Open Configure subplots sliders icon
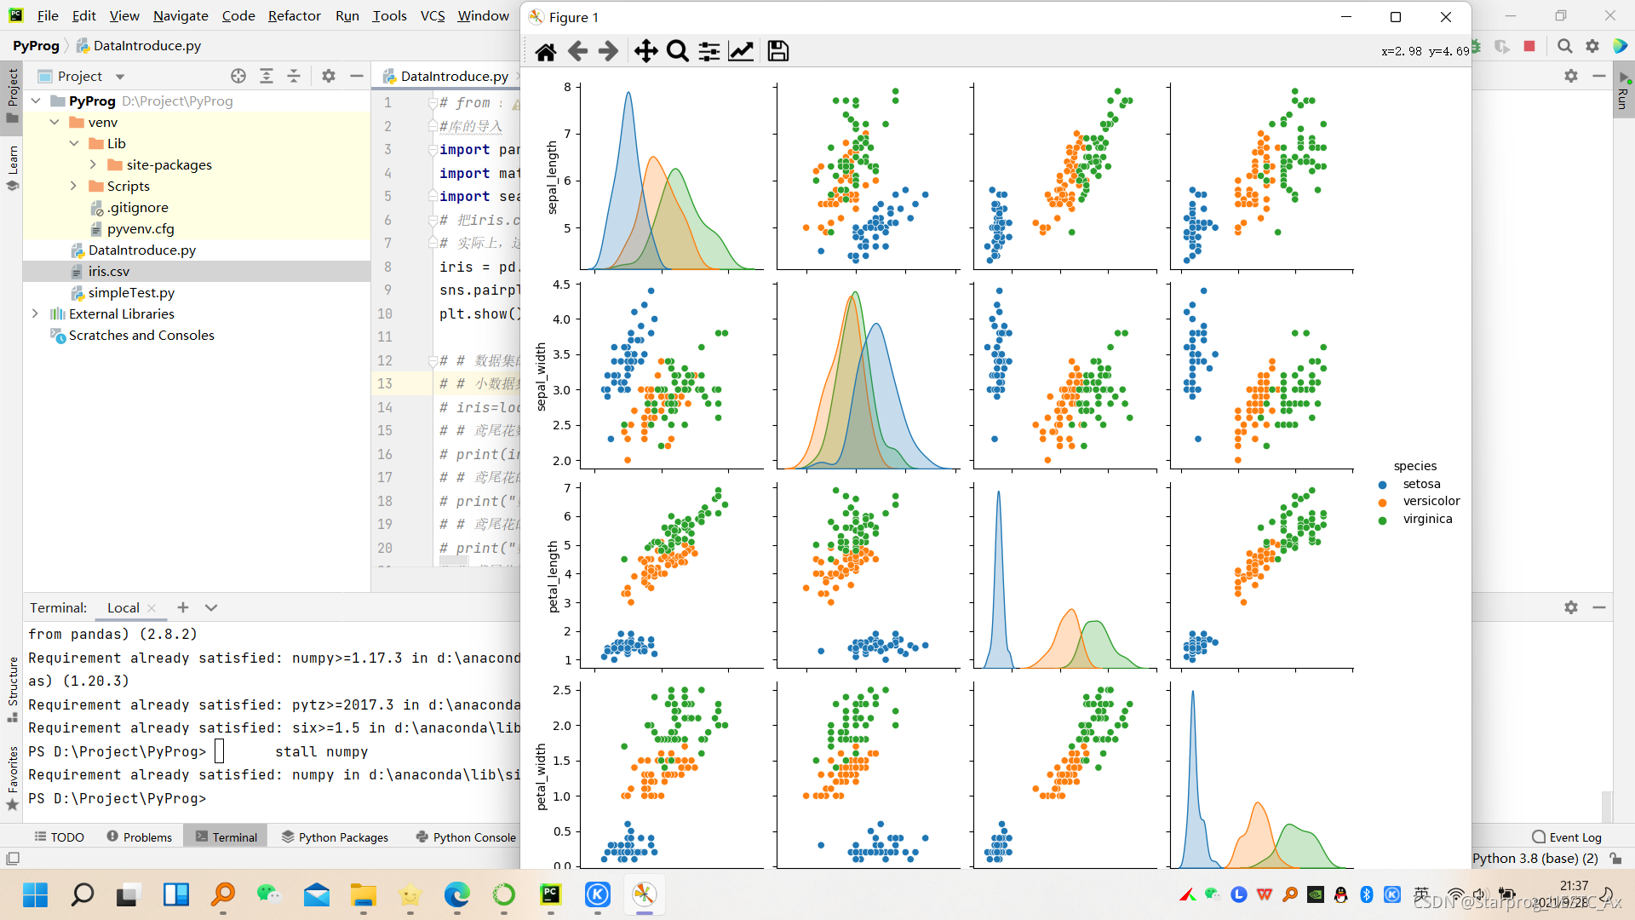This screenshot has width=1635, height=920. click(x=709, y=51)
